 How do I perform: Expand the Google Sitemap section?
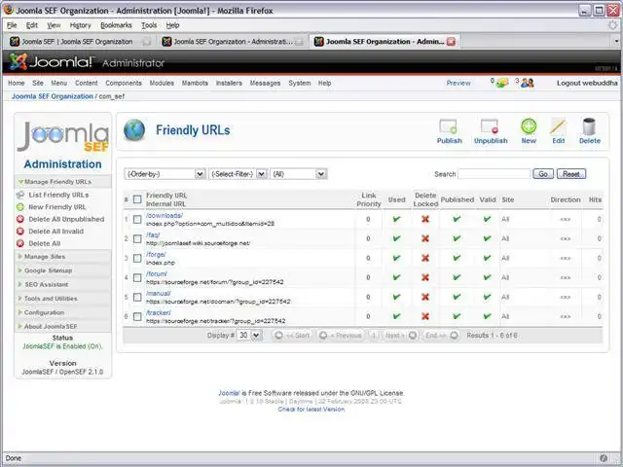coord(62,270)
